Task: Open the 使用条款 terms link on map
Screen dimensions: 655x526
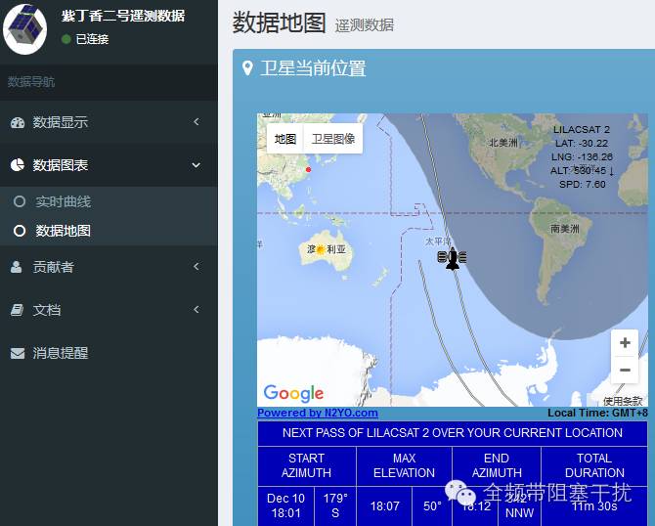Action: pyautogui.click(x=623, y=402)
